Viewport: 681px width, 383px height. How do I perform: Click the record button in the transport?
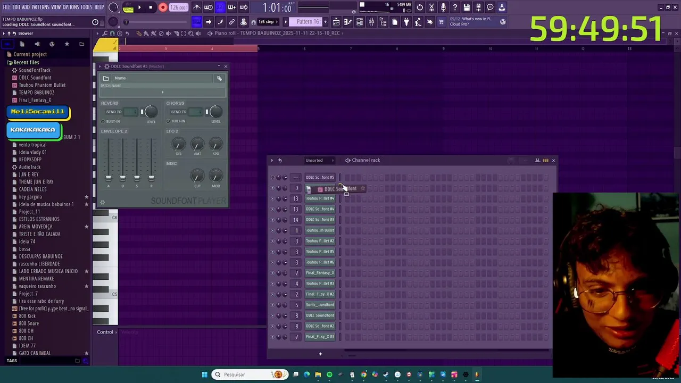pos(163,7)
